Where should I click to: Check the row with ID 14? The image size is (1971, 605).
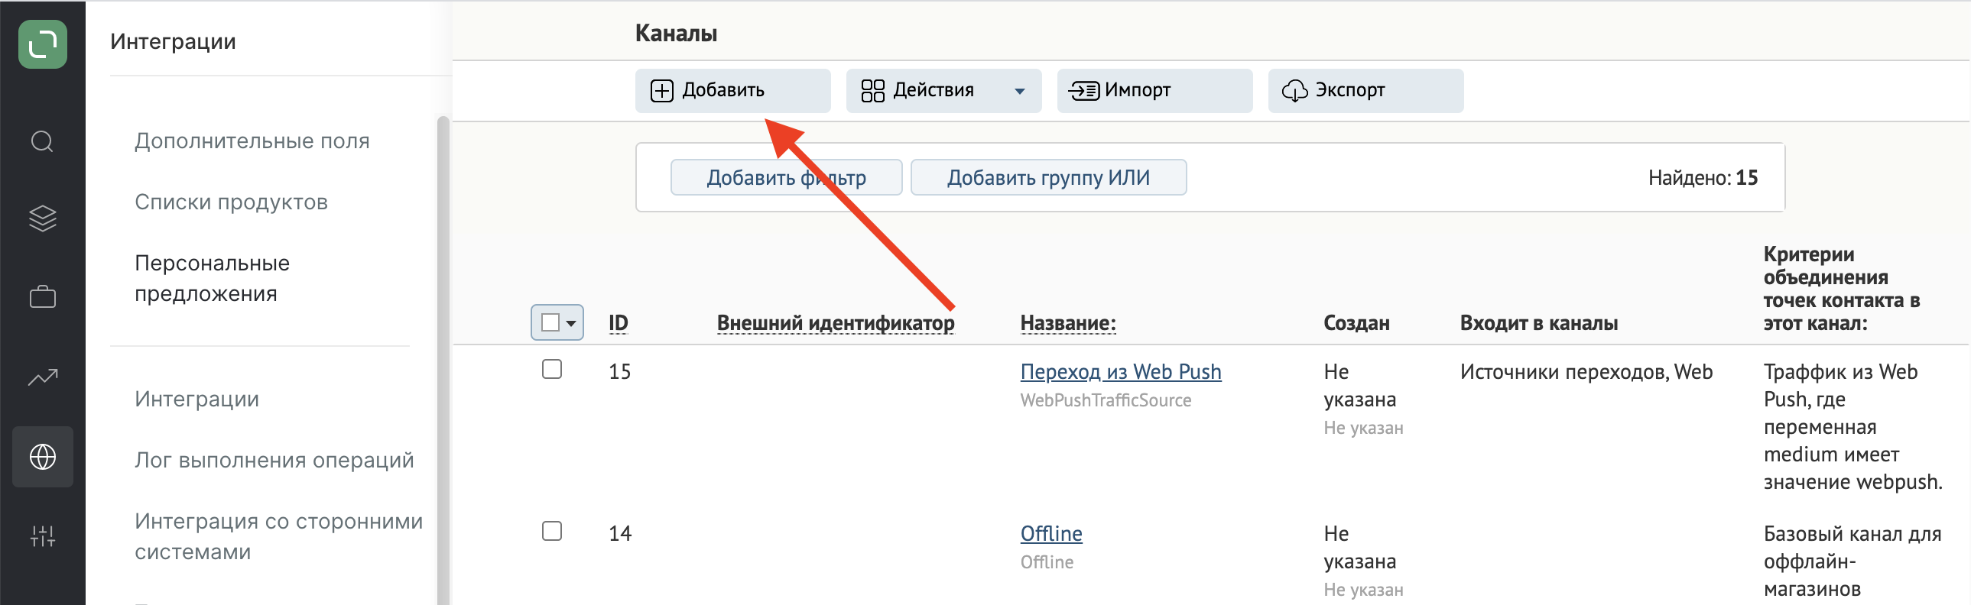pos(552,531)
